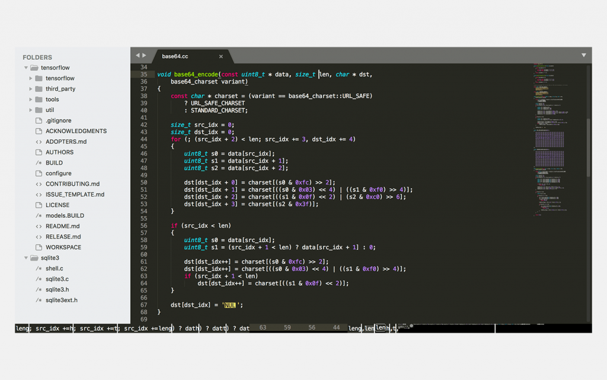The height and width of the screenshot is (380, 607).
Task: Click the BUILD source file icon
Action: 39,163
